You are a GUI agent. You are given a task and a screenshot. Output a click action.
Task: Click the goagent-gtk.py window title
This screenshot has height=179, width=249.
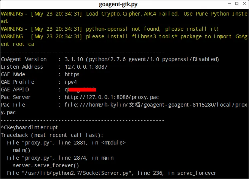[118, 4]
